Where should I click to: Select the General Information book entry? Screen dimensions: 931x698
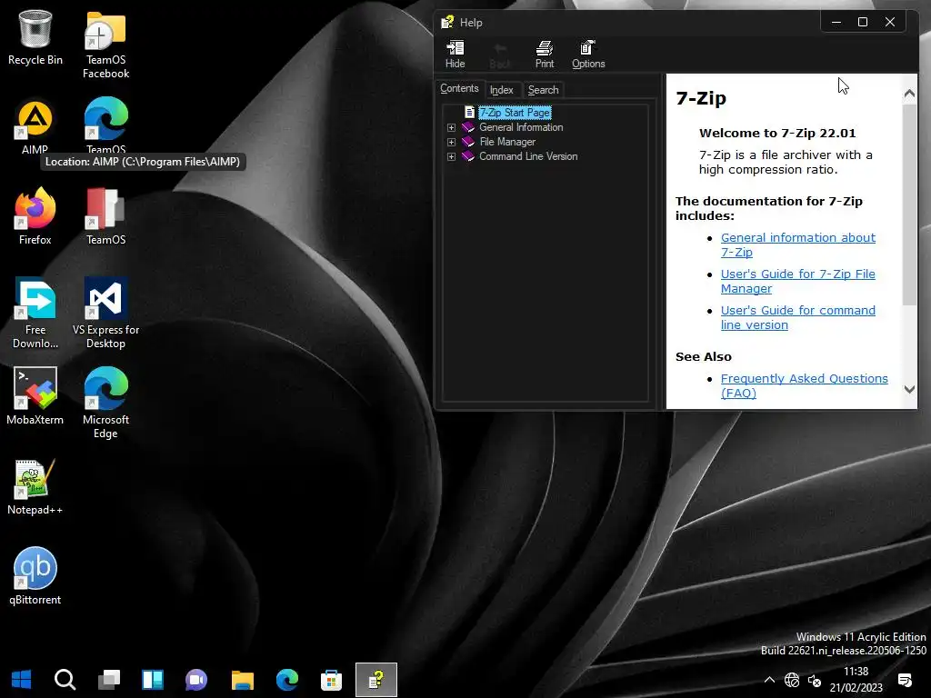coord(521,127)
